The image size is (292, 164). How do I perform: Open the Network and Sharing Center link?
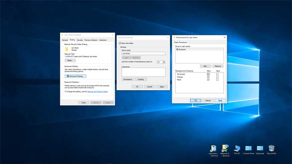pyautogui.click(x=97, y=92)
